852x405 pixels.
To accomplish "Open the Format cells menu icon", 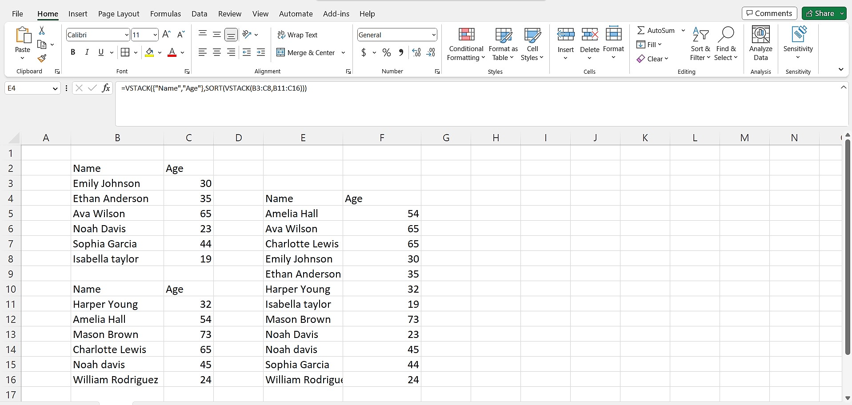I will (x=613, y=34).
